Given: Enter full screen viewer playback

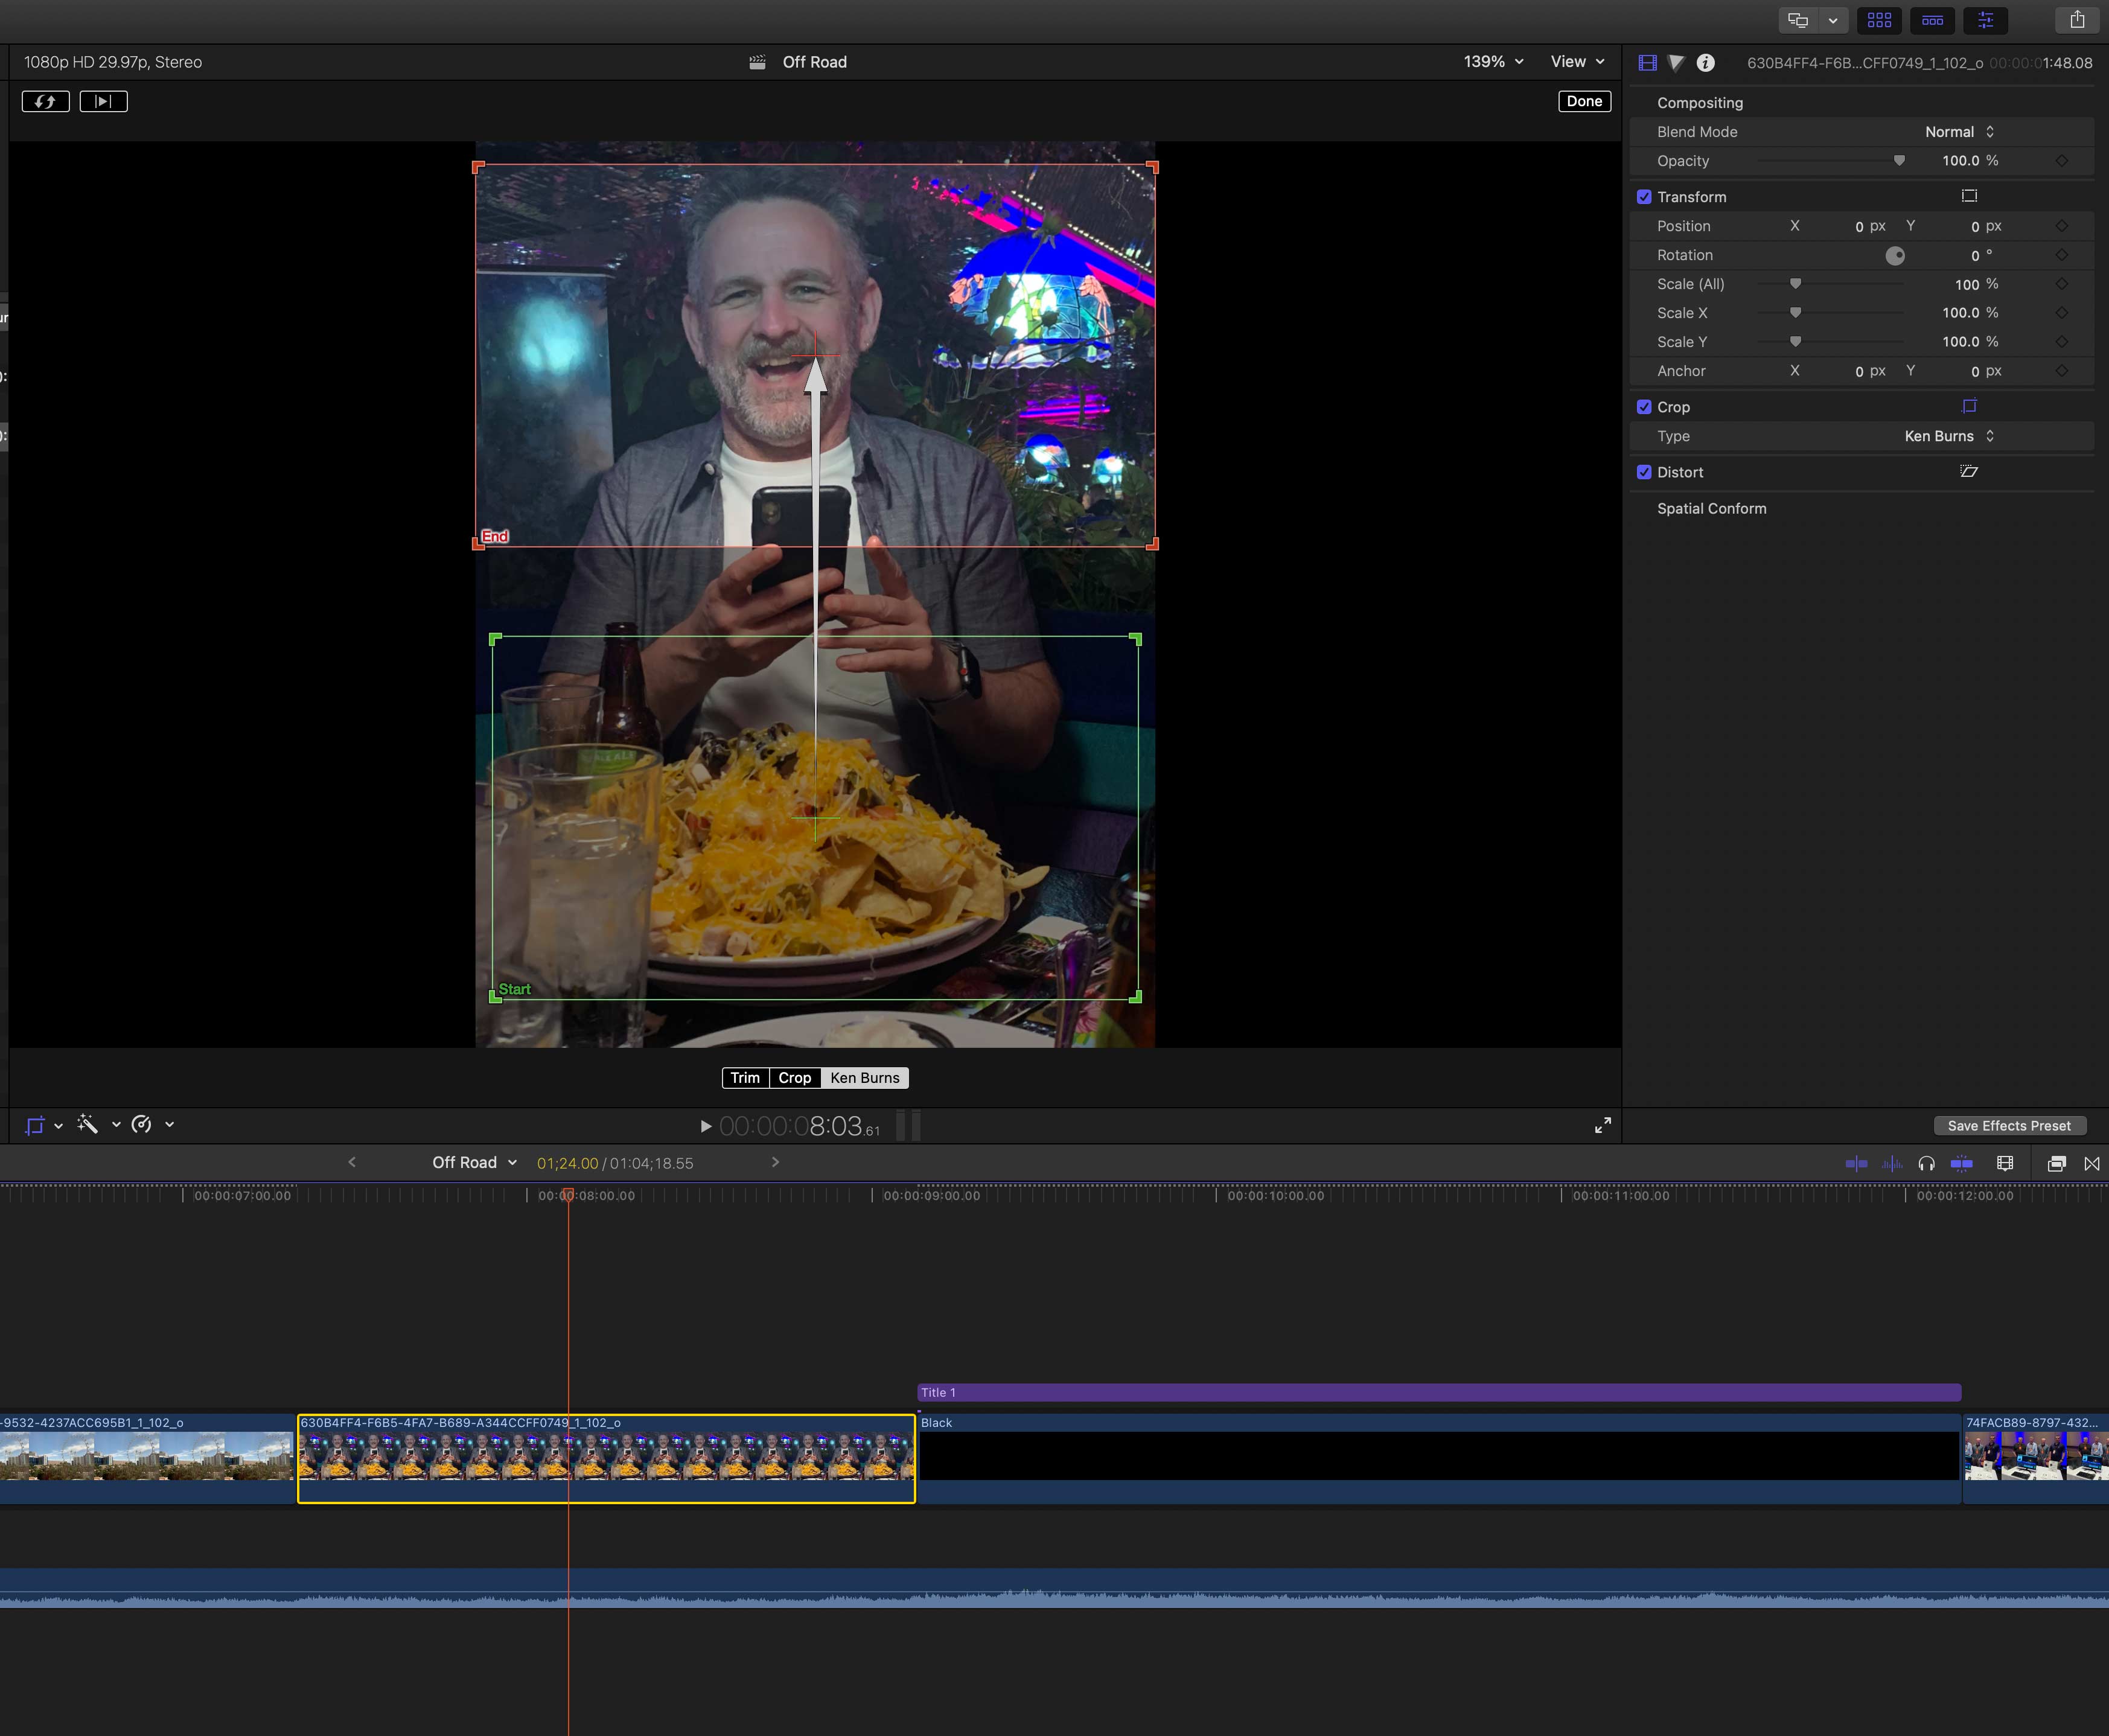Looking at the screenshot, I should (x=1602, y=1126).
